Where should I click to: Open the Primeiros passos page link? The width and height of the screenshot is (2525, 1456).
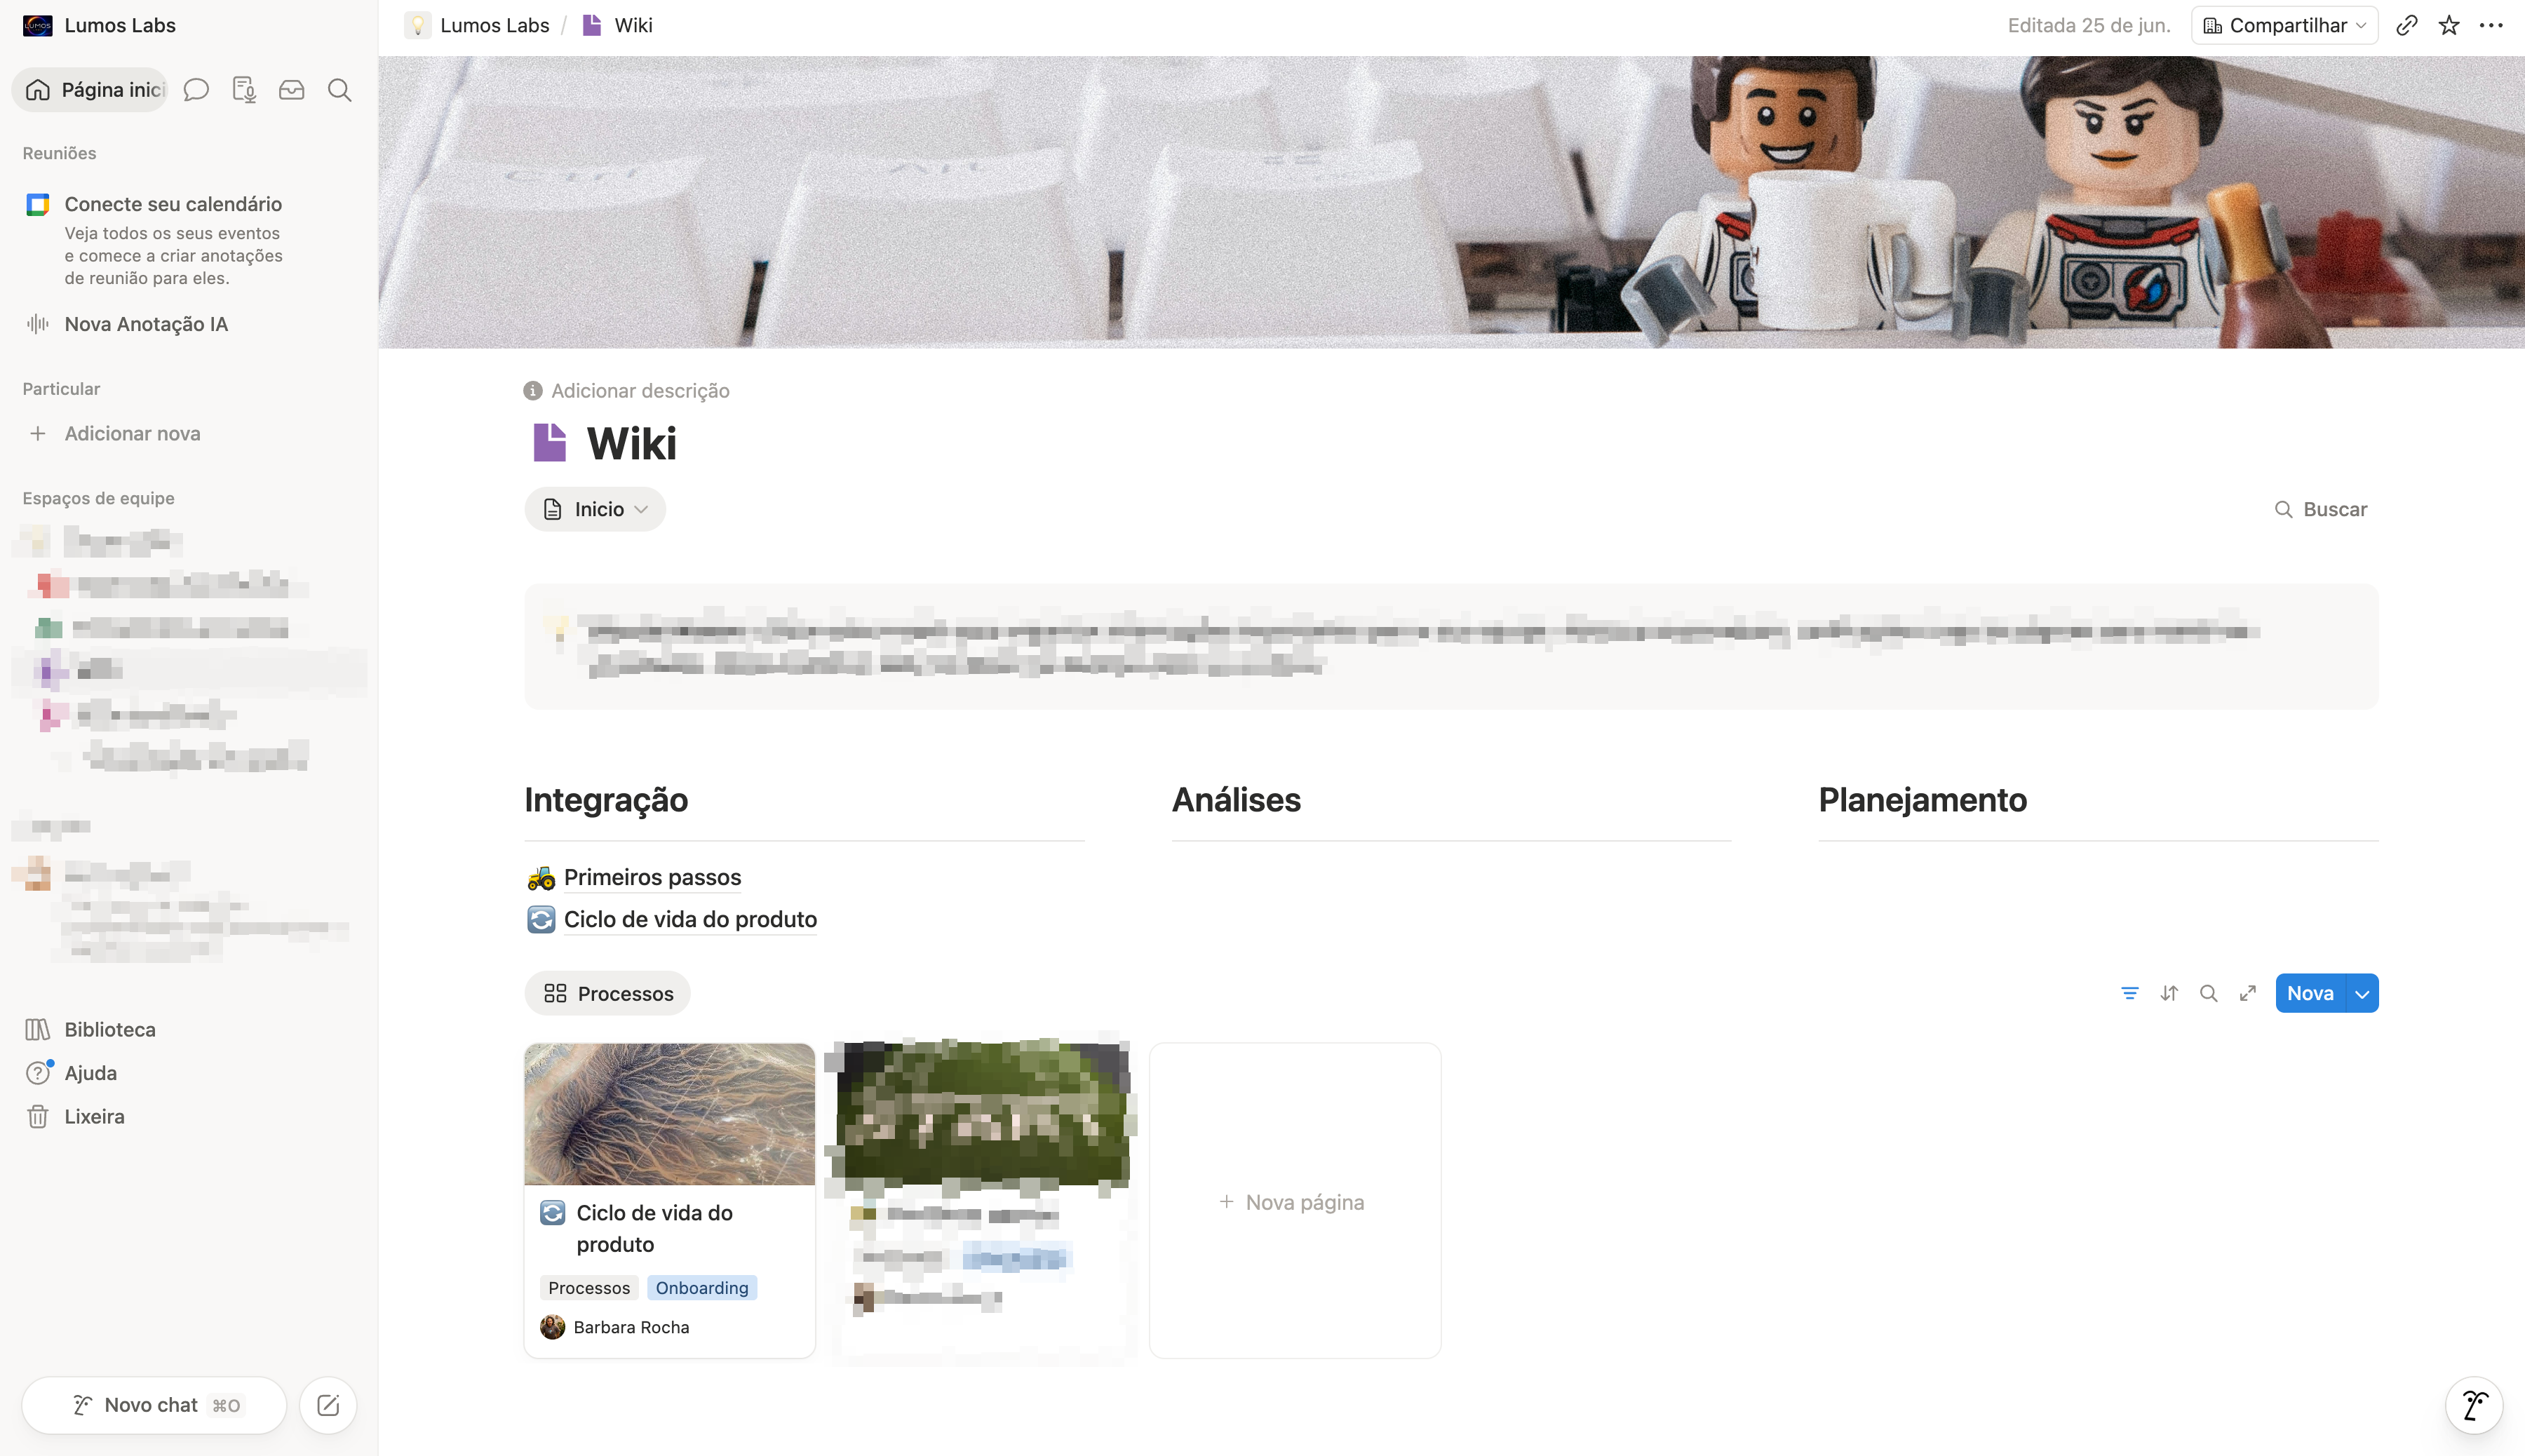[x=652, y=877]
